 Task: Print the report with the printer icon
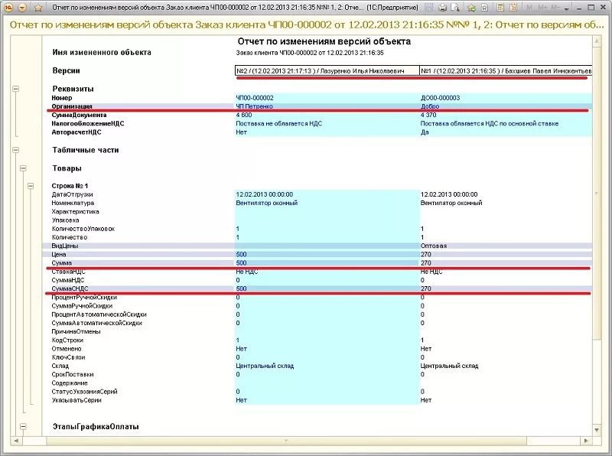point(442,8)
